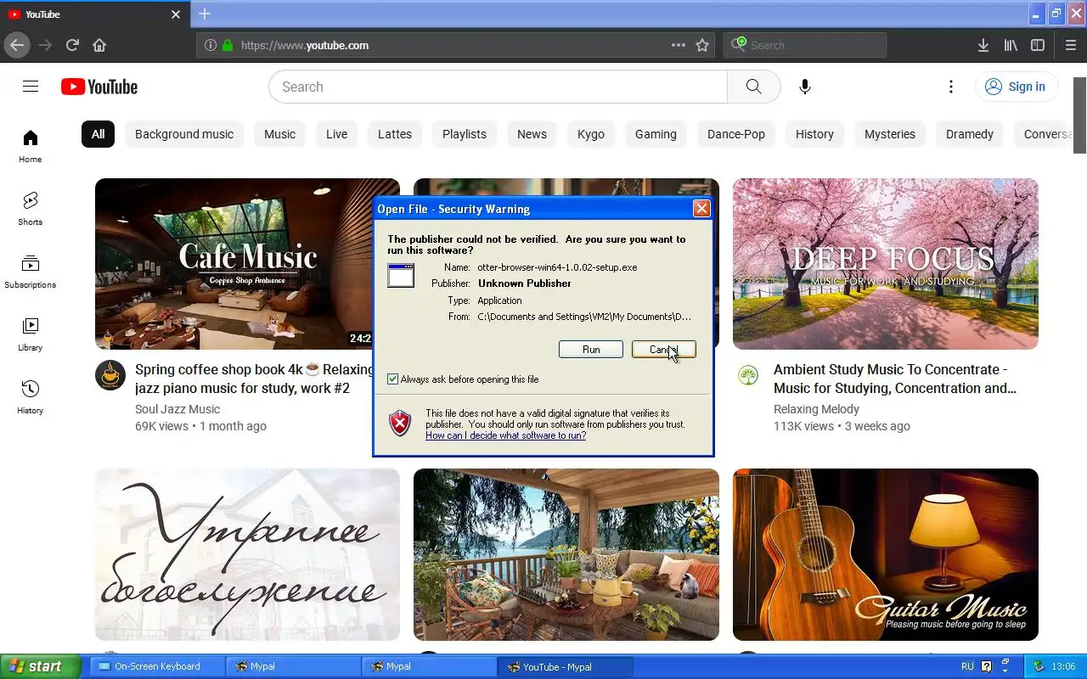The width and height of the screenshot is (1087, 679).
Task: Go to the browser home page icon
Action: (x=99, y=45)
